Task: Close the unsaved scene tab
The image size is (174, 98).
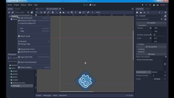Action: click(x=60, y=9)
